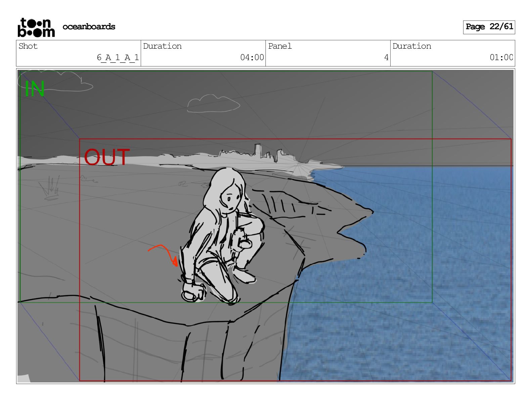Click the green 'IN' camera frame label

[35, 89]
